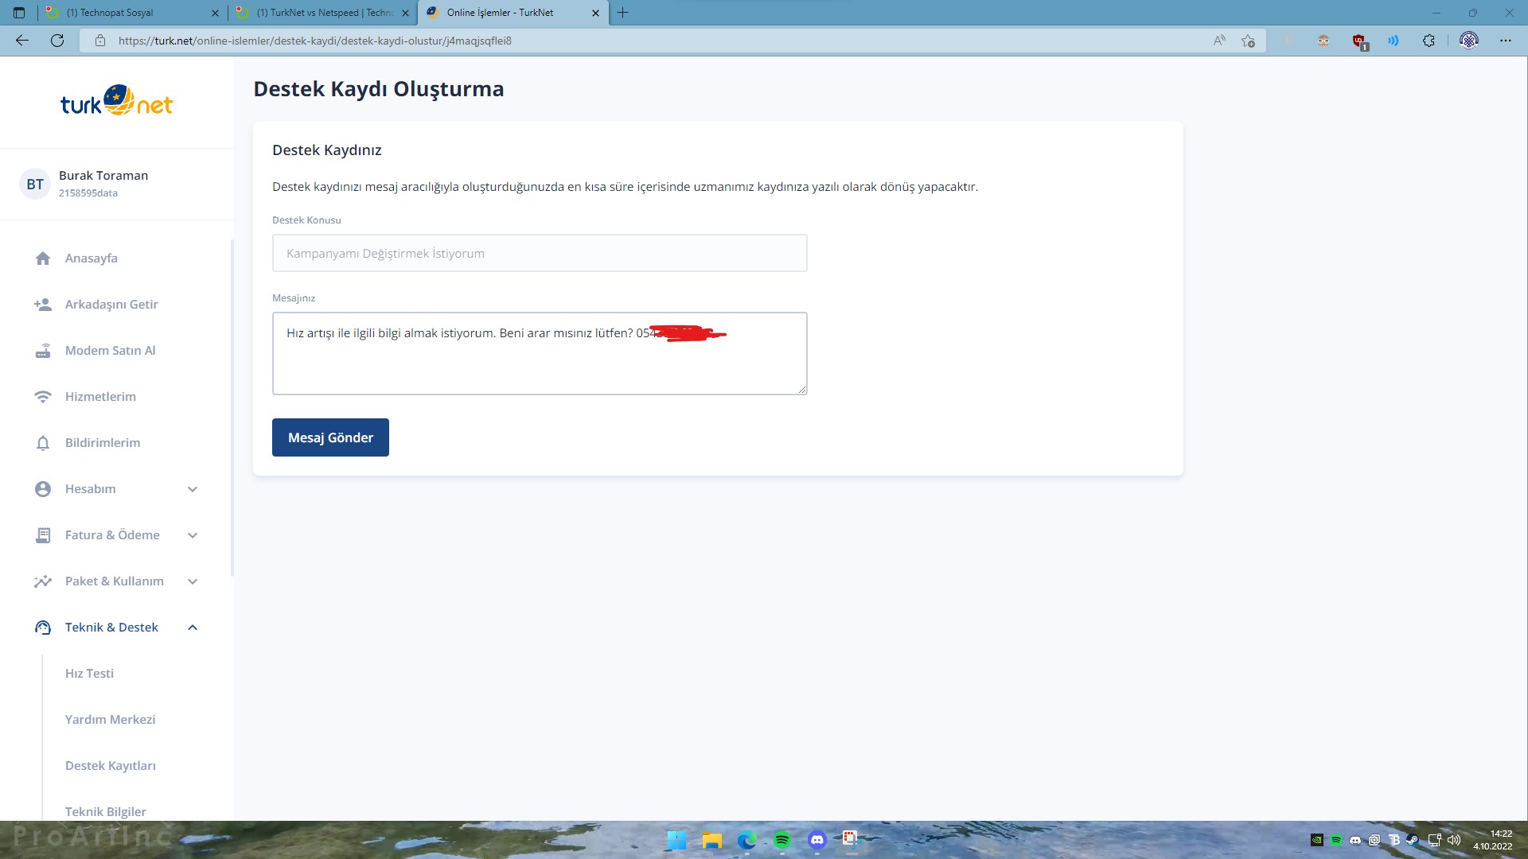
Task: Open the Destek Kayıtları link
Action: pos(111,766)
